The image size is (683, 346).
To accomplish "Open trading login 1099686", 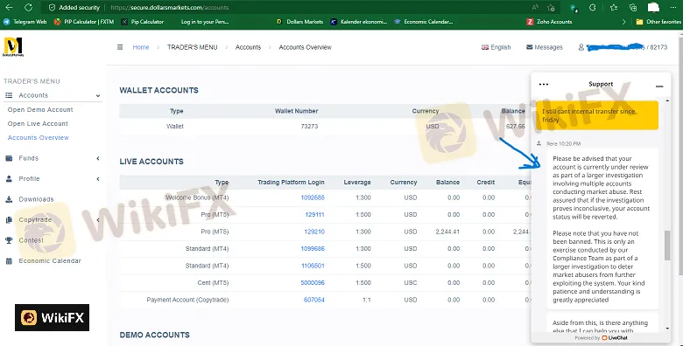I will (313, 249).
